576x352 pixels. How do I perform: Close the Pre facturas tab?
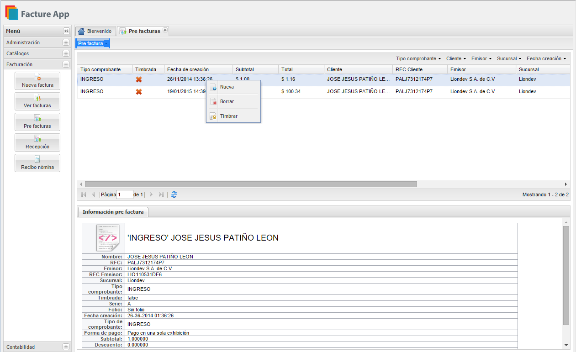point(165,31)
